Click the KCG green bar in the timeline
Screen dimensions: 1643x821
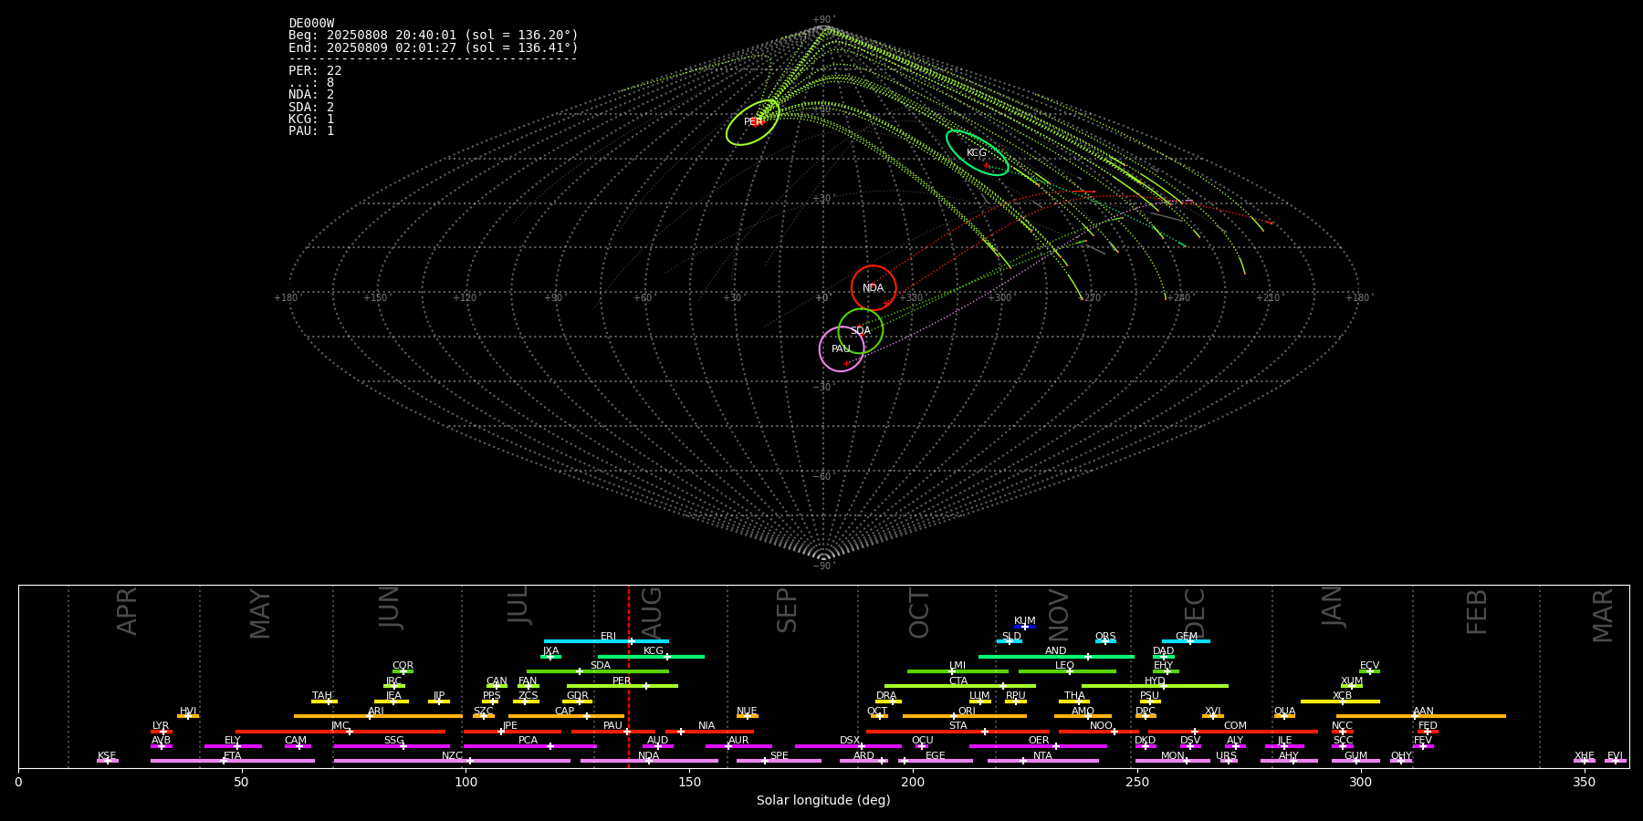click(x=651, y=656)
